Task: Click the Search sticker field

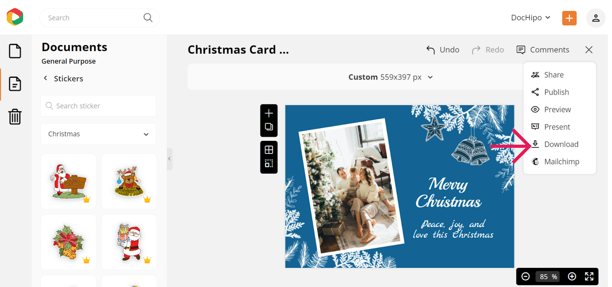Action: pyautogui.click(x=98, y=106)
